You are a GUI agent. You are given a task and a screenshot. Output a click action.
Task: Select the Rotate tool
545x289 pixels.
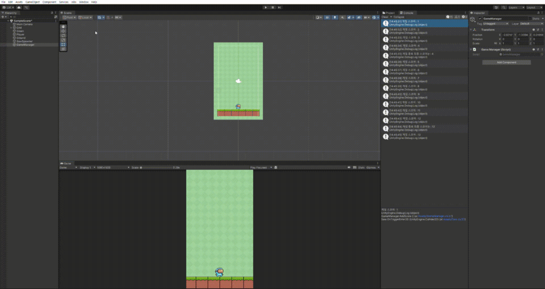(63, 35)
